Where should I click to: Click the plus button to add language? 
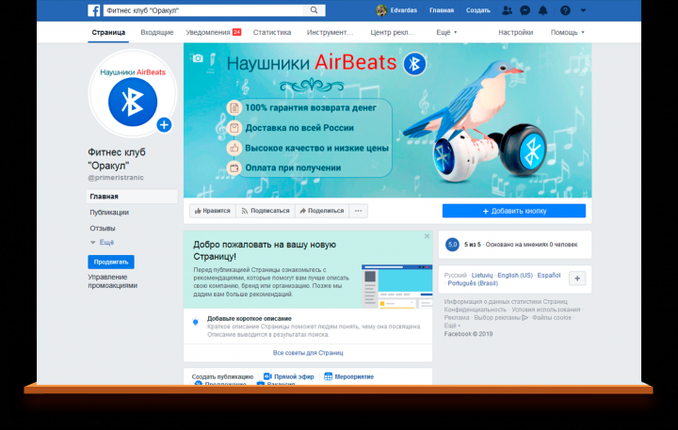point(577,279)
